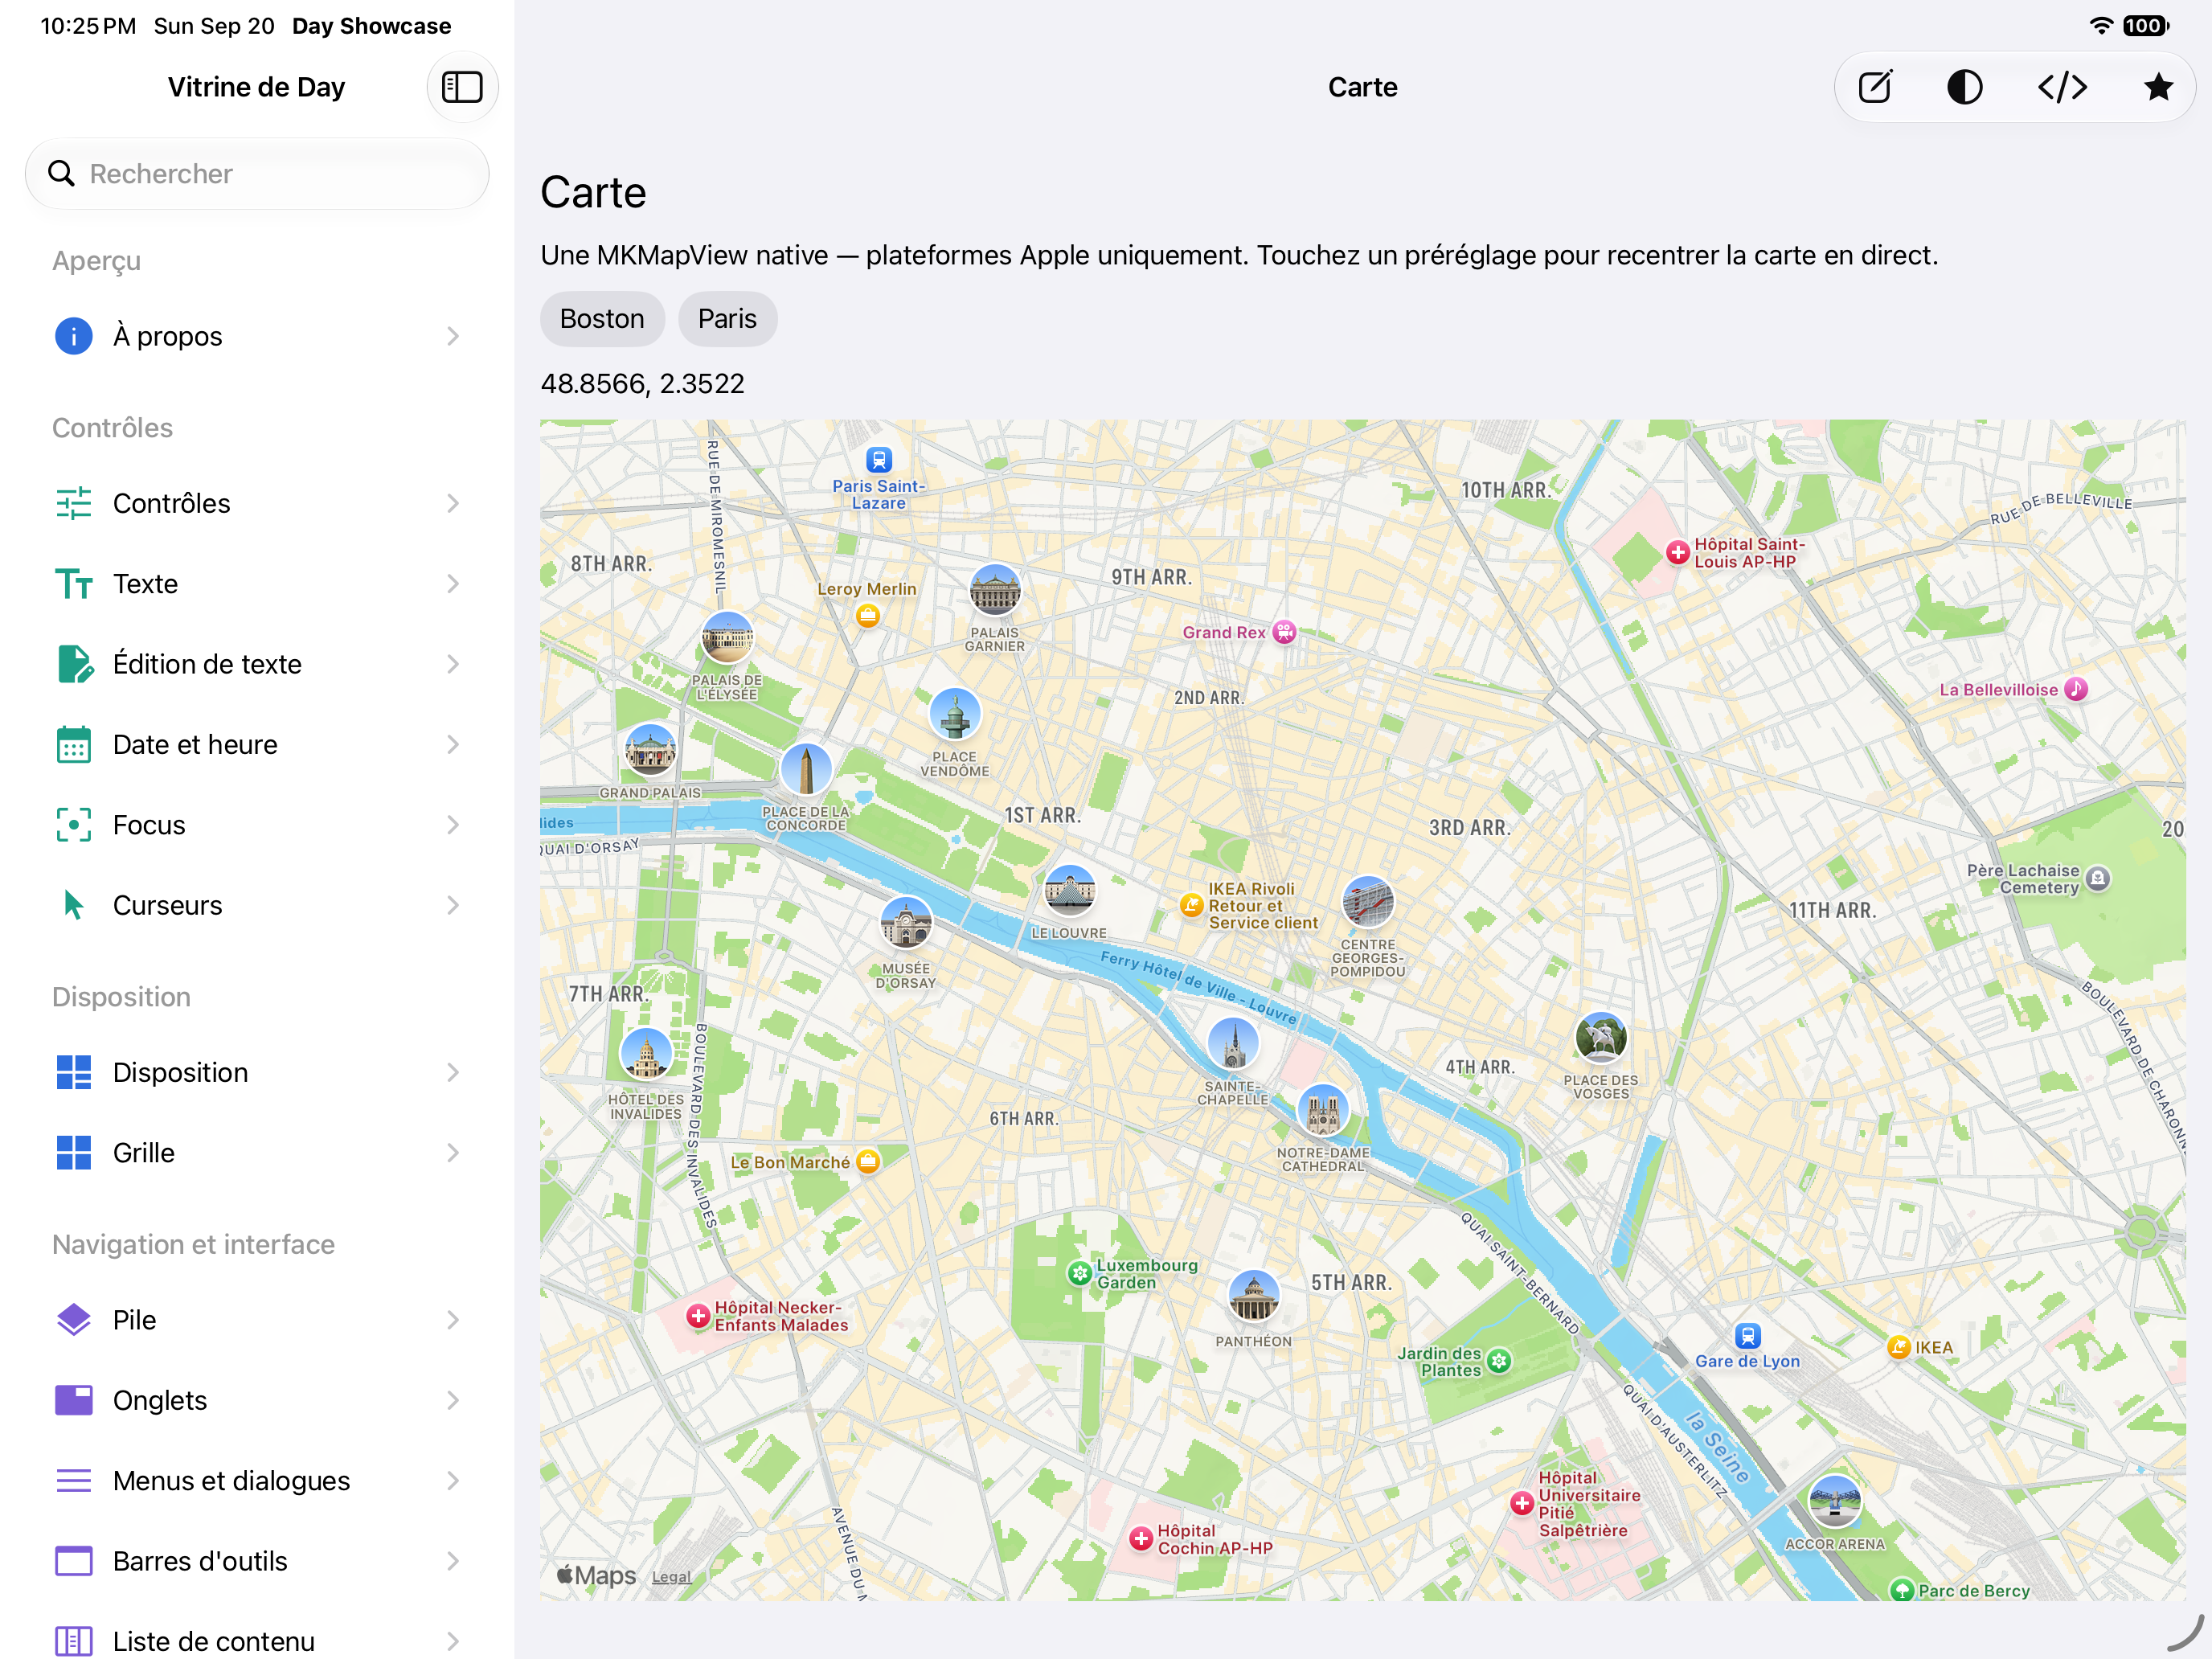
Task: Tap Le Bon Marché shop marker
Action: point(868,1161)
